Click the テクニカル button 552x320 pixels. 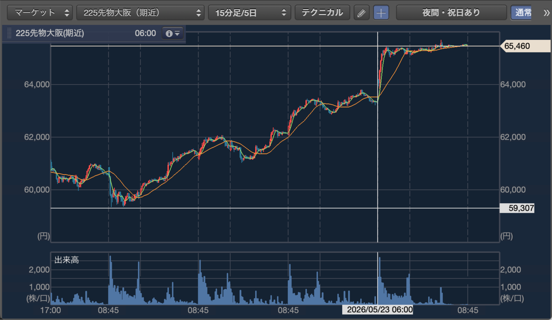322,12
